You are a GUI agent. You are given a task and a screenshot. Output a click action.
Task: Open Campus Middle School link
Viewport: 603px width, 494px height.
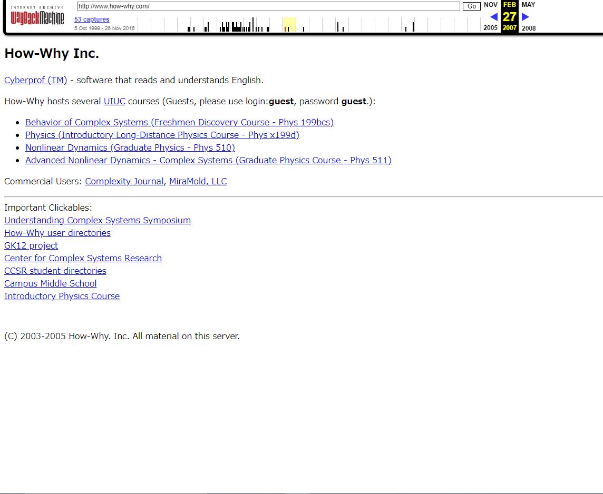tap(51, 283)
